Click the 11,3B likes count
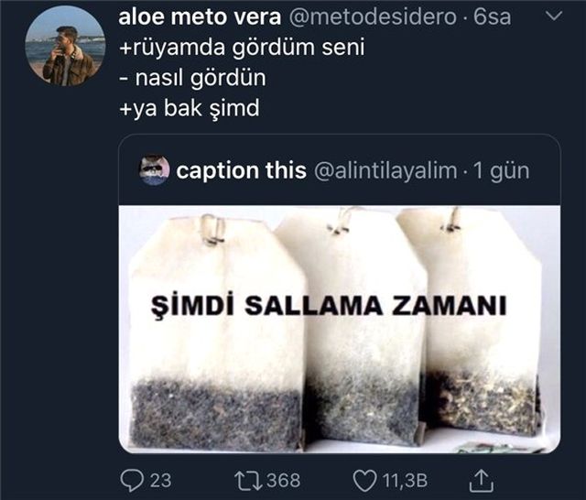 tap(405, 481)
